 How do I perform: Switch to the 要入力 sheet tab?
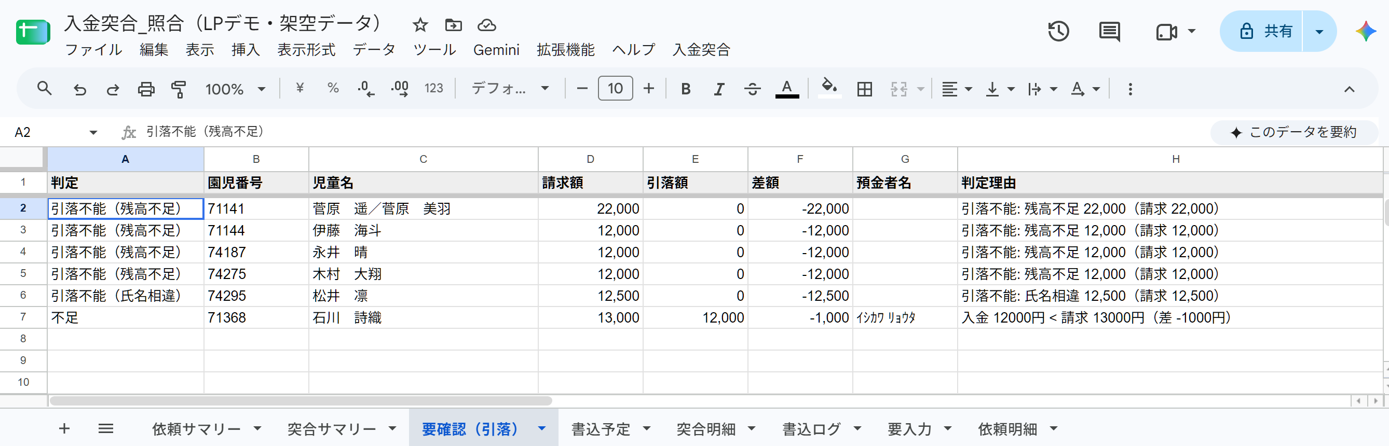coord(909,429)
